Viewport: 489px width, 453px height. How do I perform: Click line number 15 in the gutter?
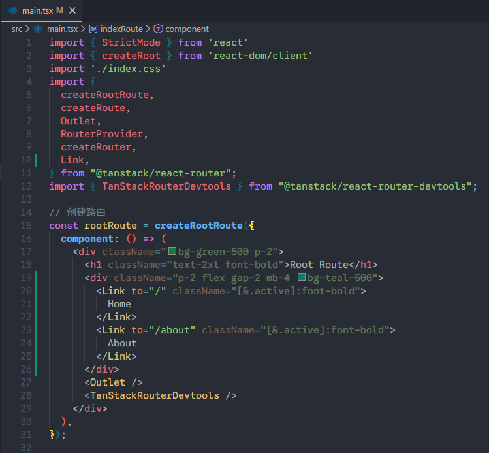coord(26,226)
